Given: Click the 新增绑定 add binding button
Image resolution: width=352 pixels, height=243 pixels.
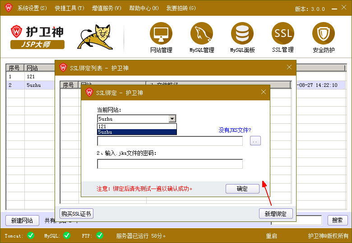Looking at the screenshot, I should pyautogui.click(x=276, y=214).
